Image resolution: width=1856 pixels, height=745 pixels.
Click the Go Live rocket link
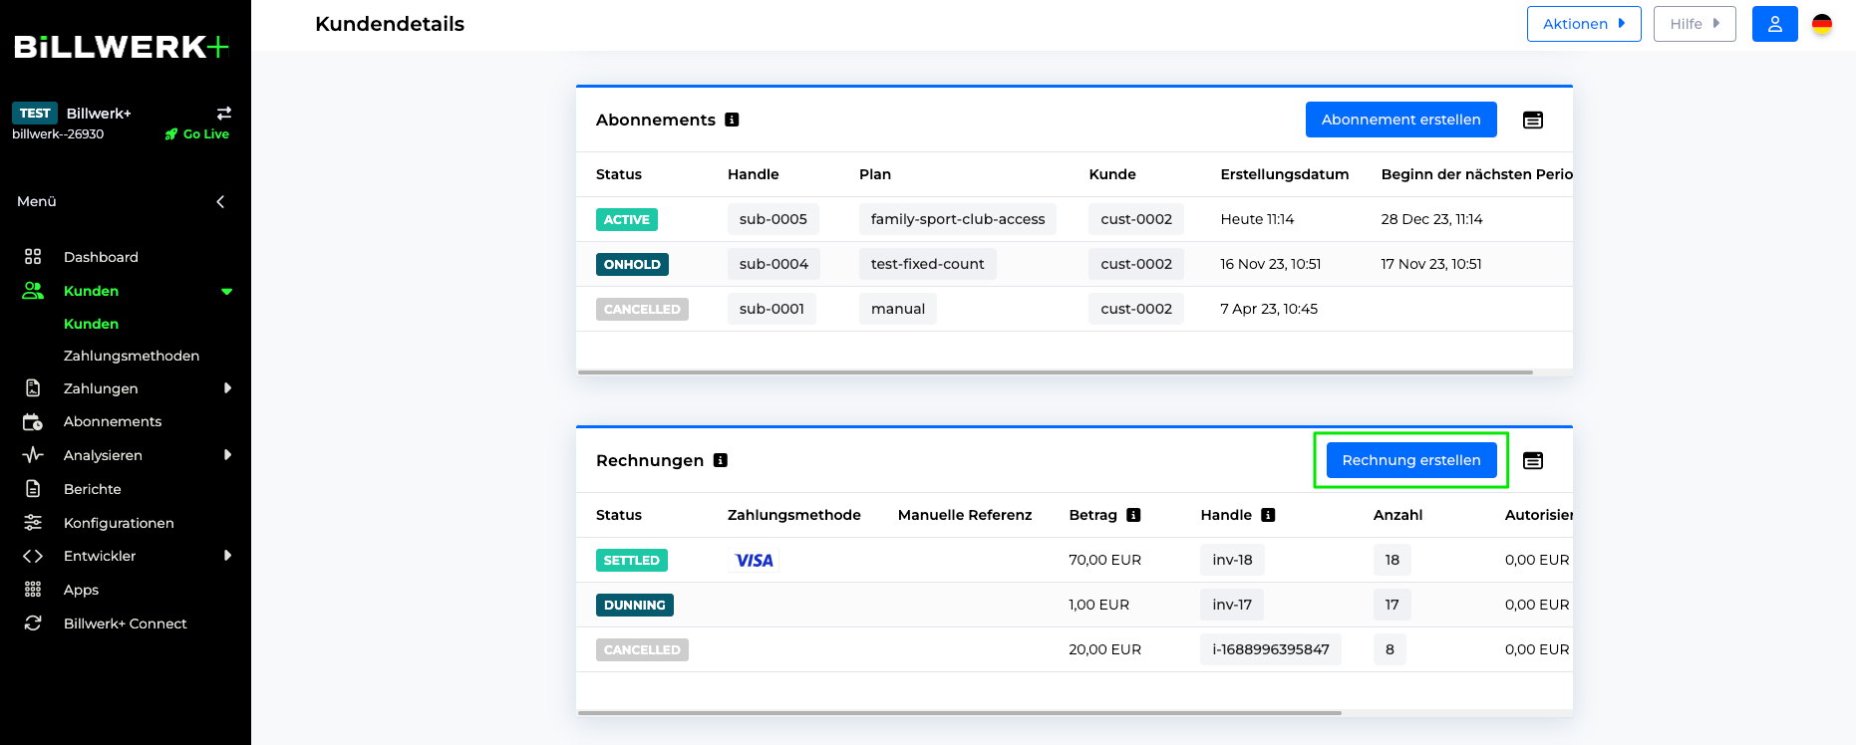(197, 134)
